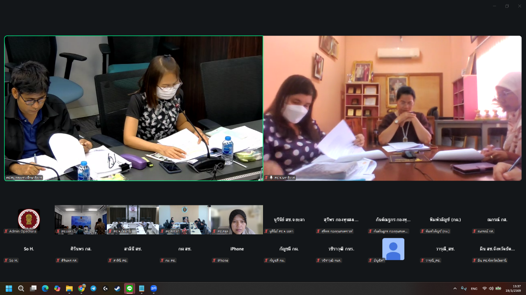Open File Explorer from taskbar
The image size is (526, 295).
tap(69, 288)
